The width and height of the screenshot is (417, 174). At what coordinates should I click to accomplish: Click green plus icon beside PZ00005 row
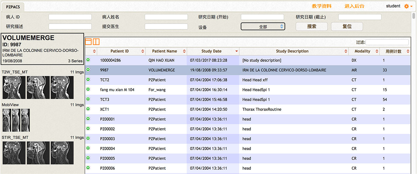(88, 158)
